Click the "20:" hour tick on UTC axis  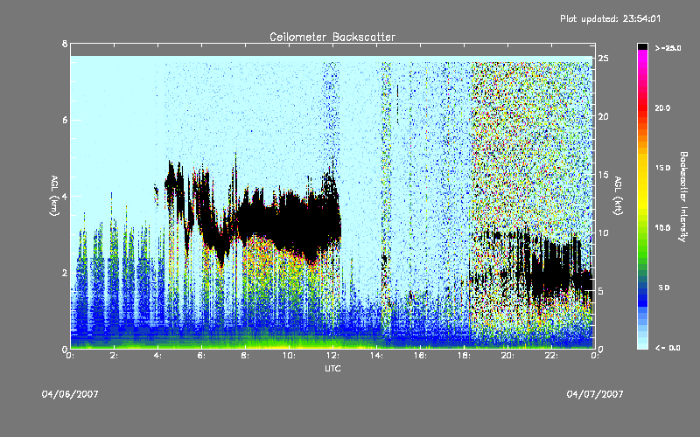tap(507, 356)
